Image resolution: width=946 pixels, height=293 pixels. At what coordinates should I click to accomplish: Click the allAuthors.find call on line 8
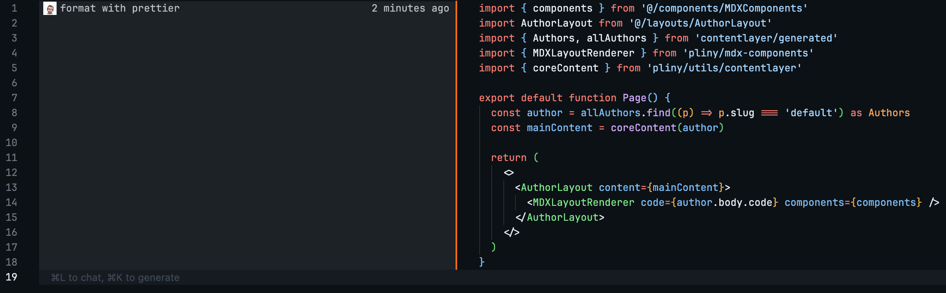(x=625, y=113)
